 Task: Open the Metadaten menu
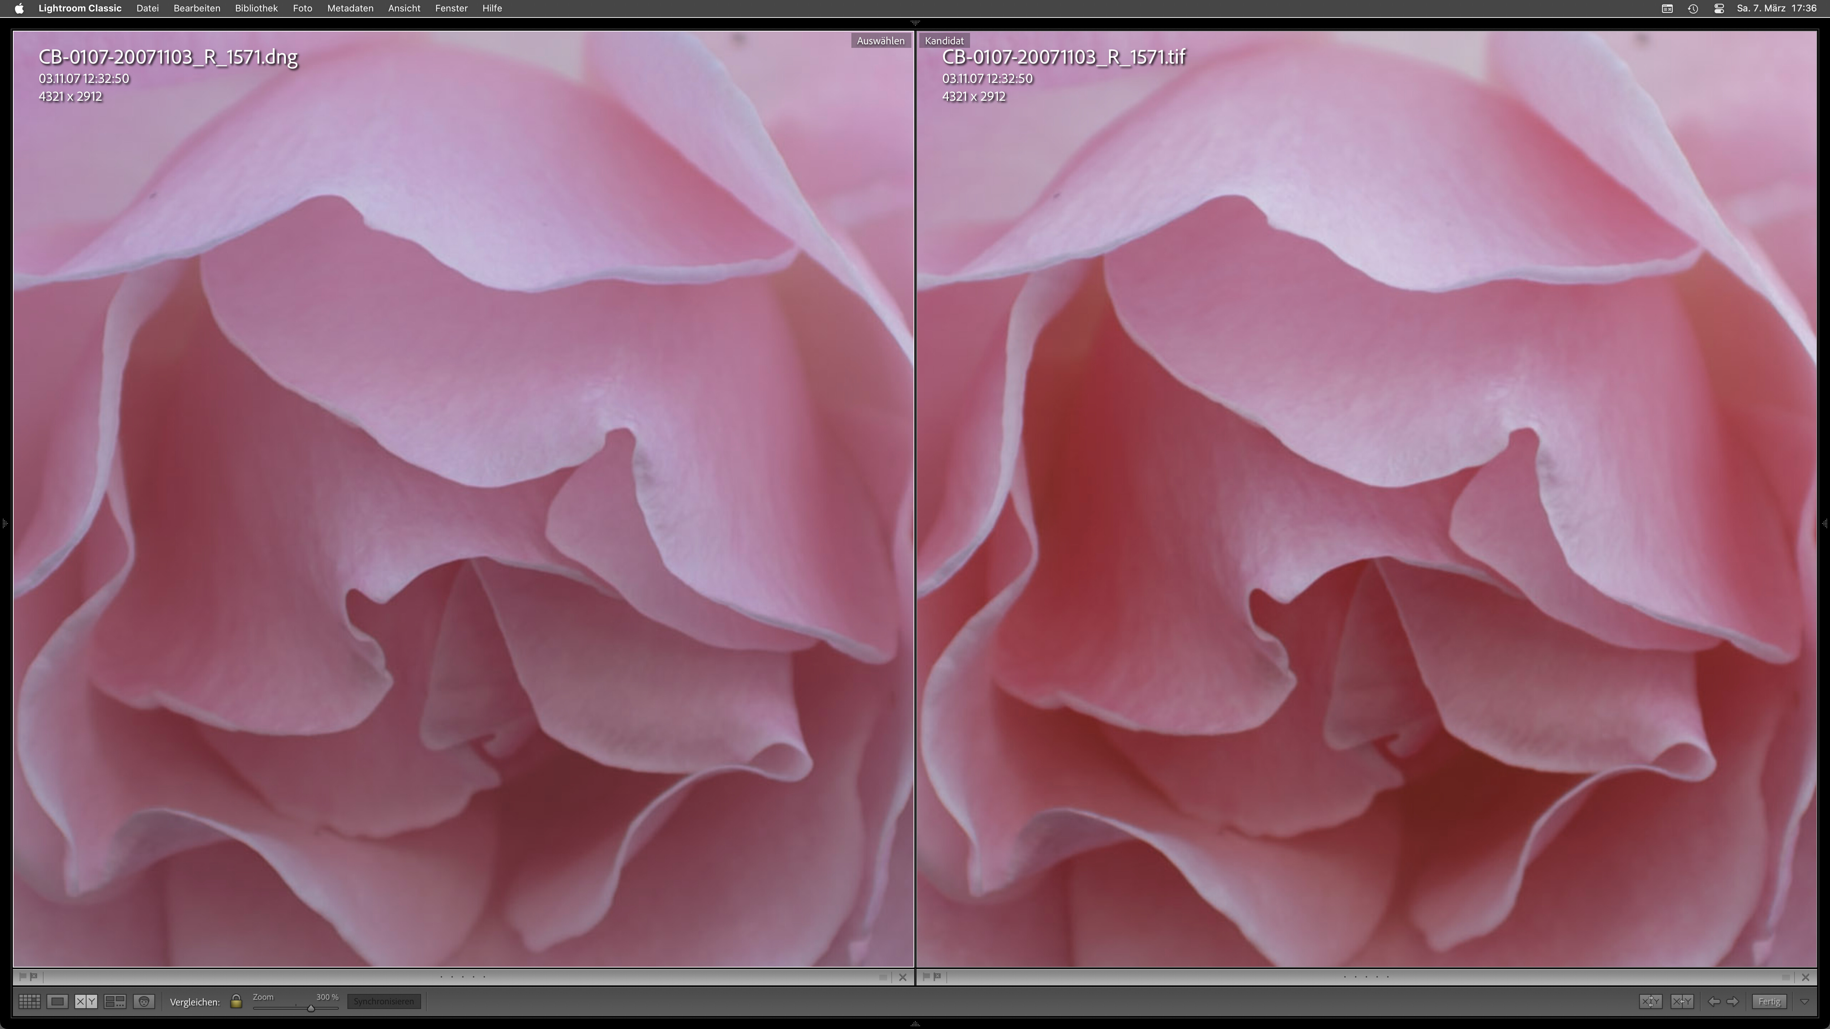click(x=350, y=9)
